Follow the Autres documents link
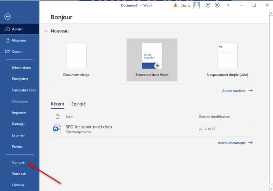This screenshot has height=191, width=273. (x=235, y=143)
